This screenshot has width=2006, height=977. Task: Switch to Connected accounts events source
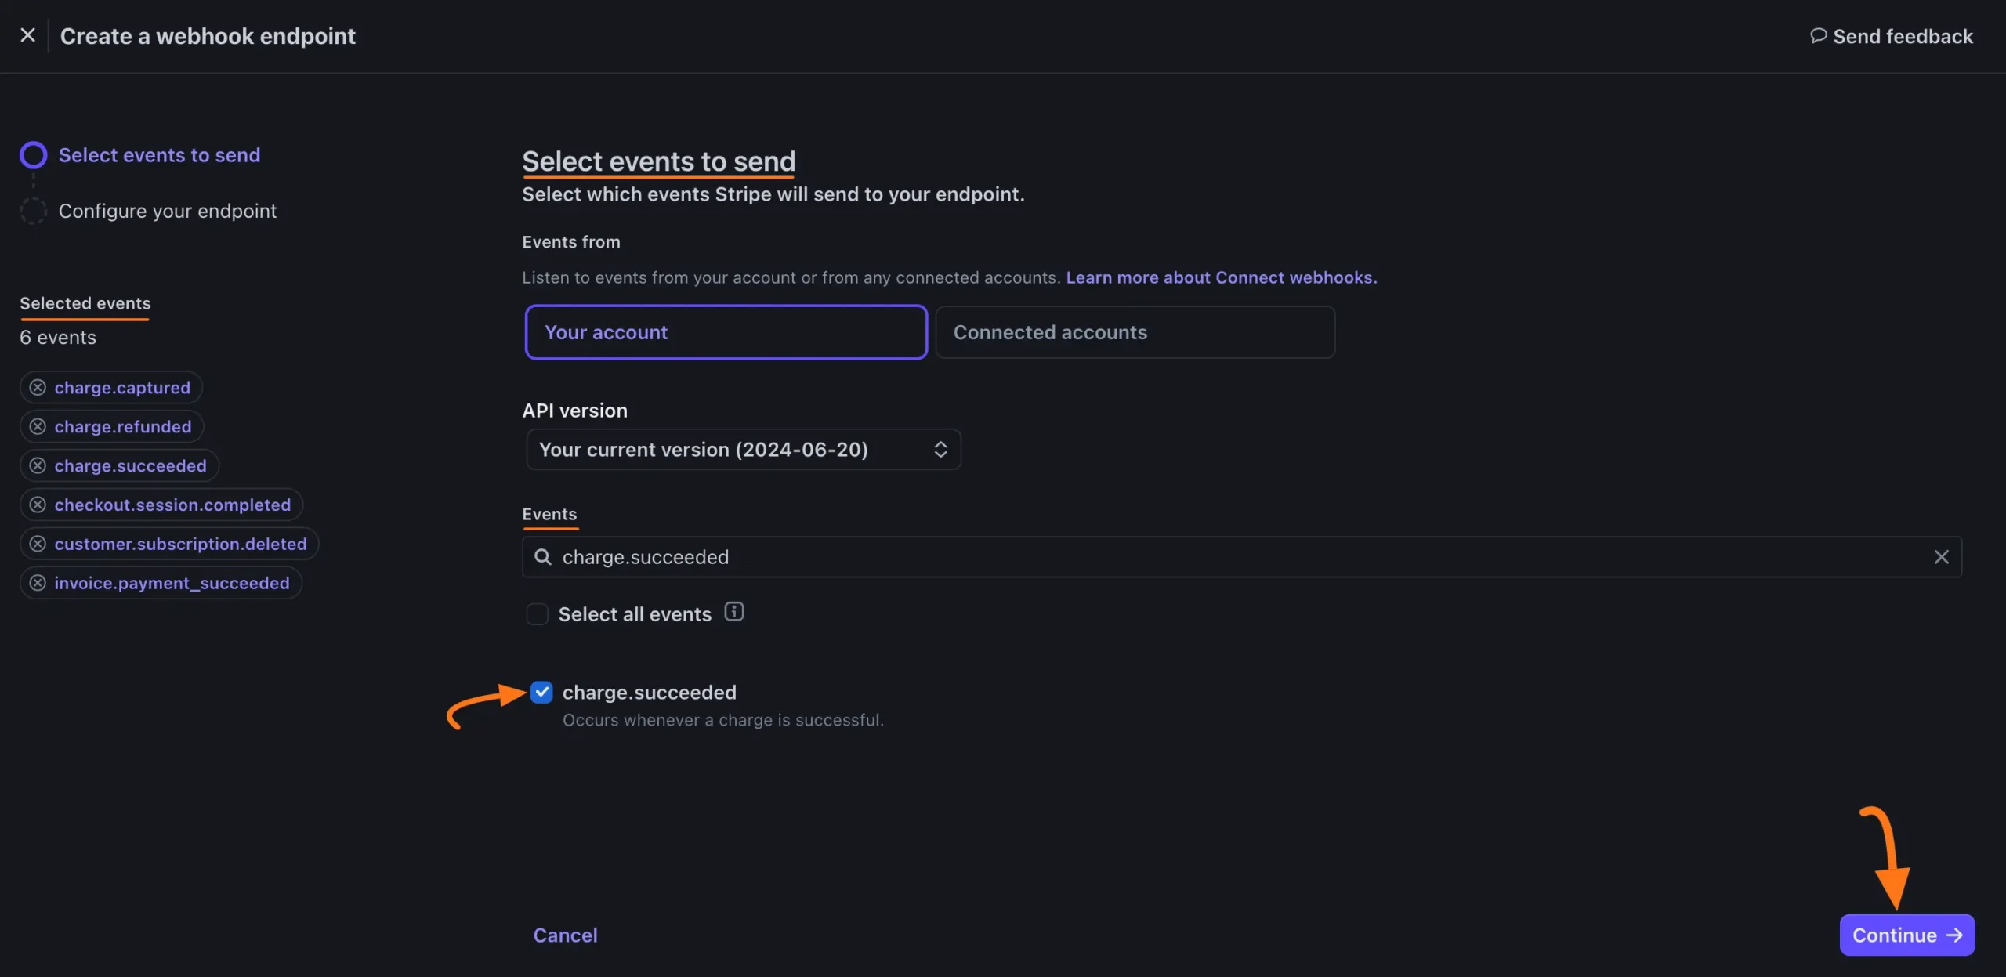coord(1134,332)
